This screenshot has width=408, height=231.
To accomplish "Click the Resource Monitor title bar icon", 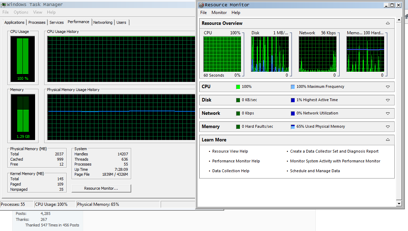I will [201, 5].
